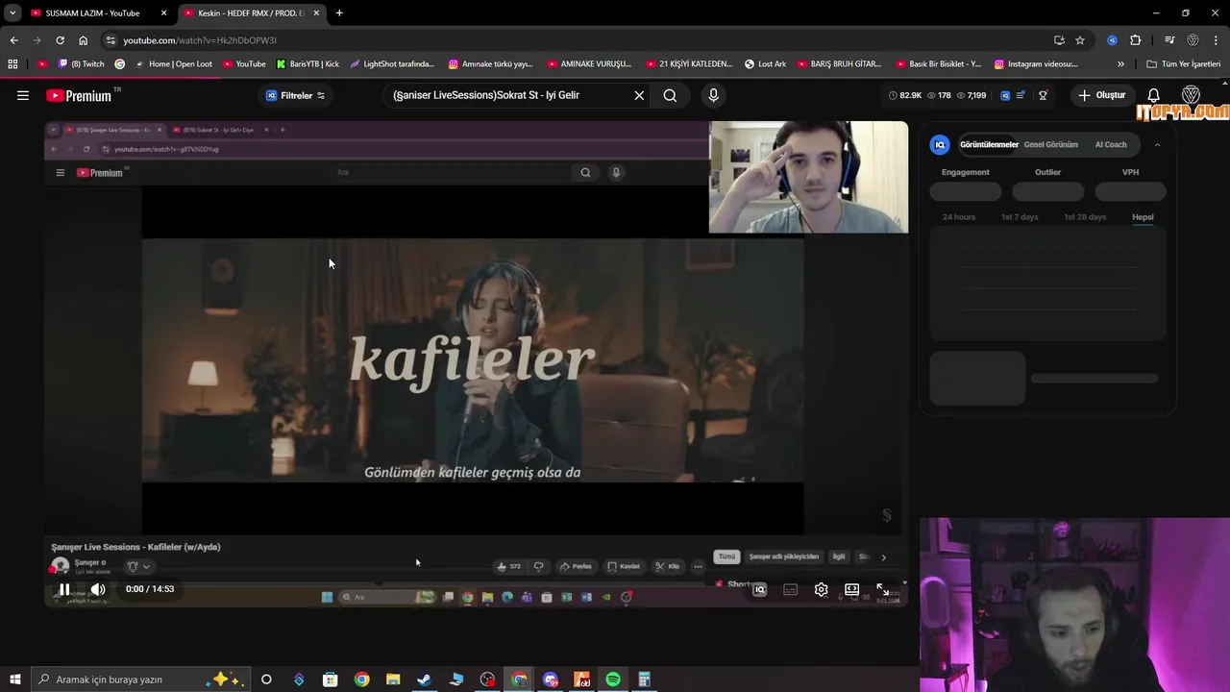Open the Tüm Yer İşaretleri folder
1230x692 pixels.
click(1183, 64)
